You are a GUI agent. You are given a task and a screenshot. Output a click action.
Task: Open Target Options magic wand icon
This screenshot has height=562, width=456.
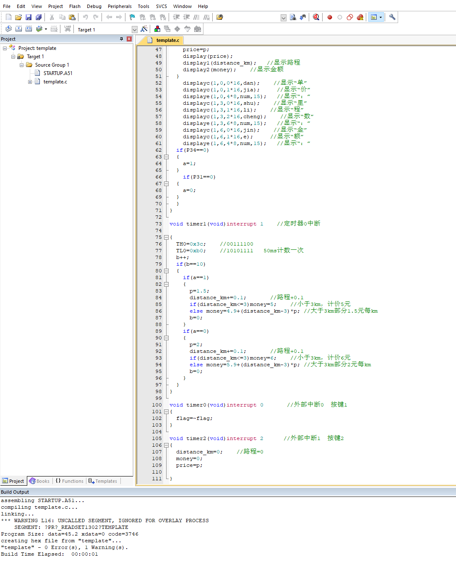point(144,29)
